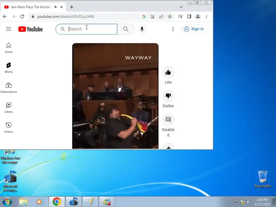Click the magnifier search button

[126, 29]
